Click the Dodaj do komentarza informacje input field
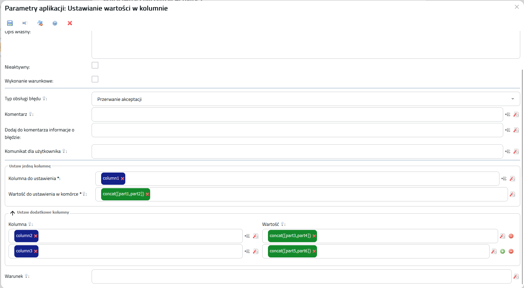This screenshot has width=524, height=288. 297,130
